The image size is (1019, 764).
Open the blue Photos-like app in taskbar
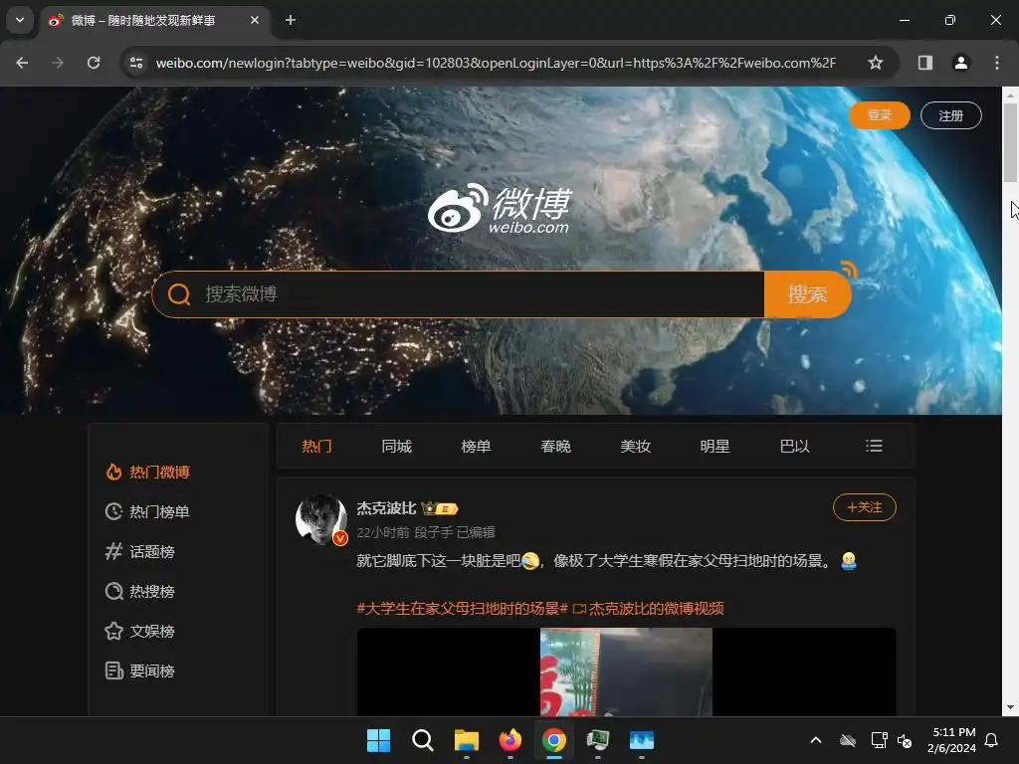tap(642, 740)
